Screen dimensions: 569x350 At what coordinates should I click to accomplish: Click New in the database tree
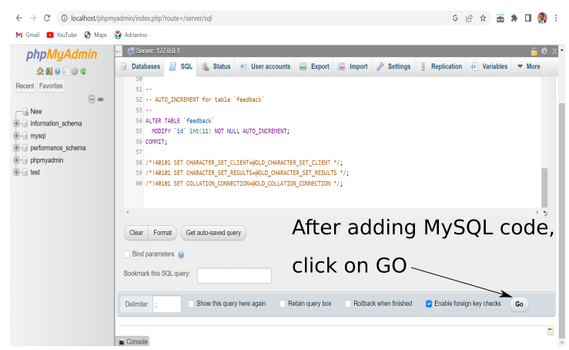pos(36,111)
